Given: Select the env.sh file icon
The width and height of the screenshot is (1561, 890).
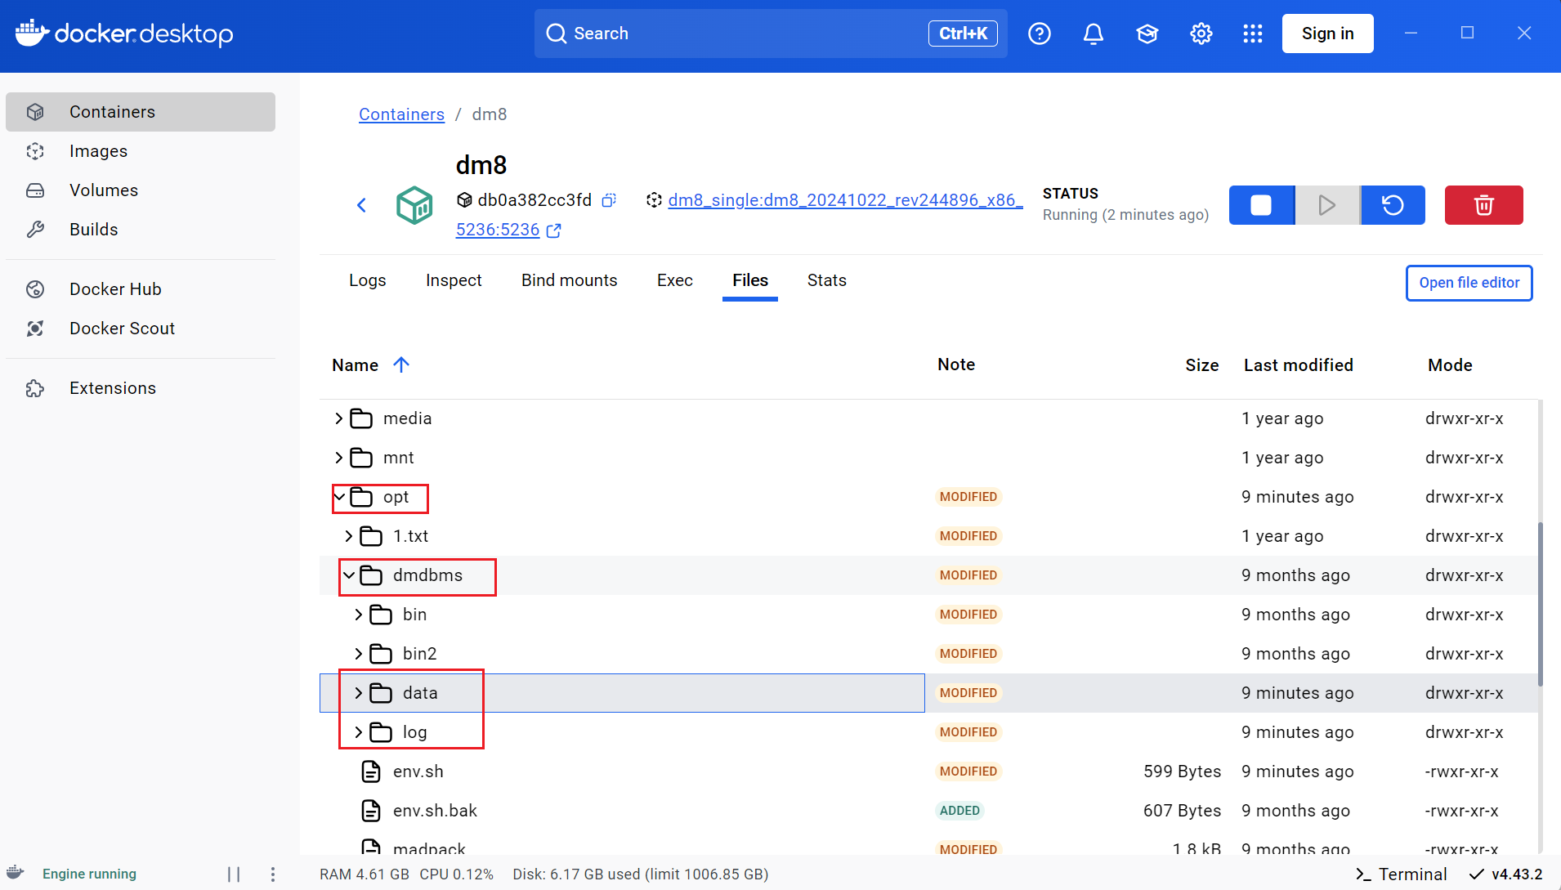Looking at the screenshot, I should click(x=371, y=771).
